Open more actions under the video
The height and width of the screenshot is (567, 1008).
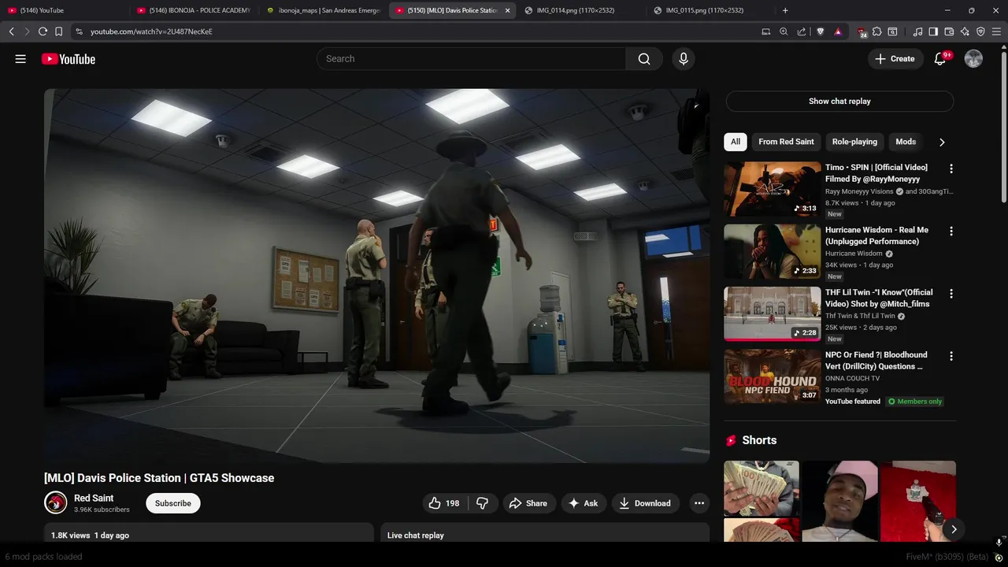tap(699, 503)
